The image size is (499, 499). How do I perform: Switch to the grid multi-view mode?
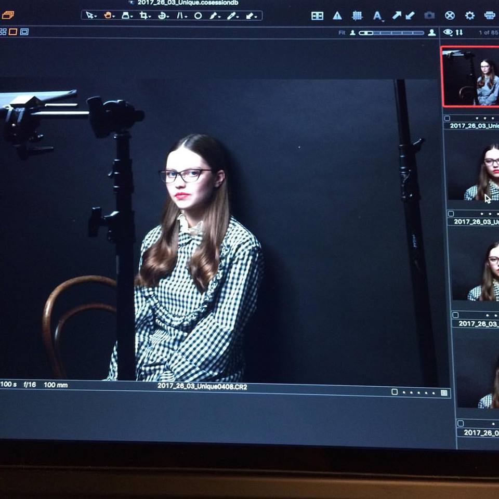(3, 32)
